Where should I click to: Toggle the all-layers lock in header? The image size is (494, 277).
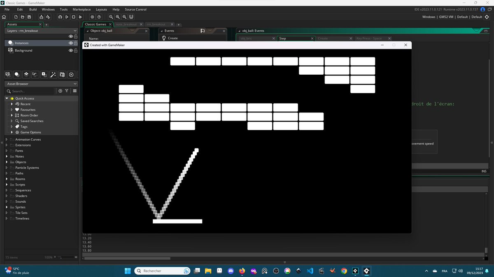pos(76,37)
